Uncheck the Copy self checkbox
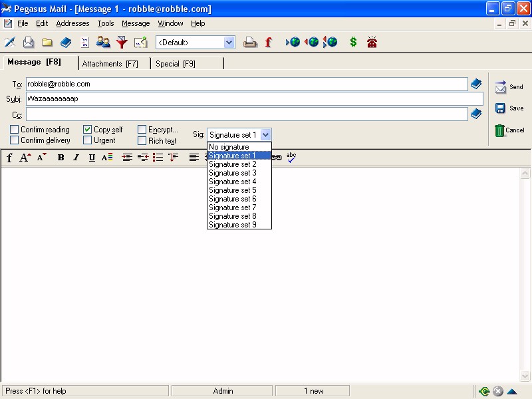 click(87, 130)
